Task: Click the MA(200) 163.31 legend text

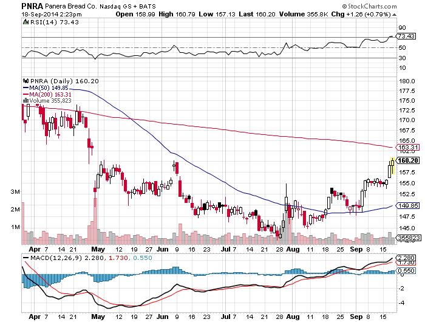Action: [50, 94]
